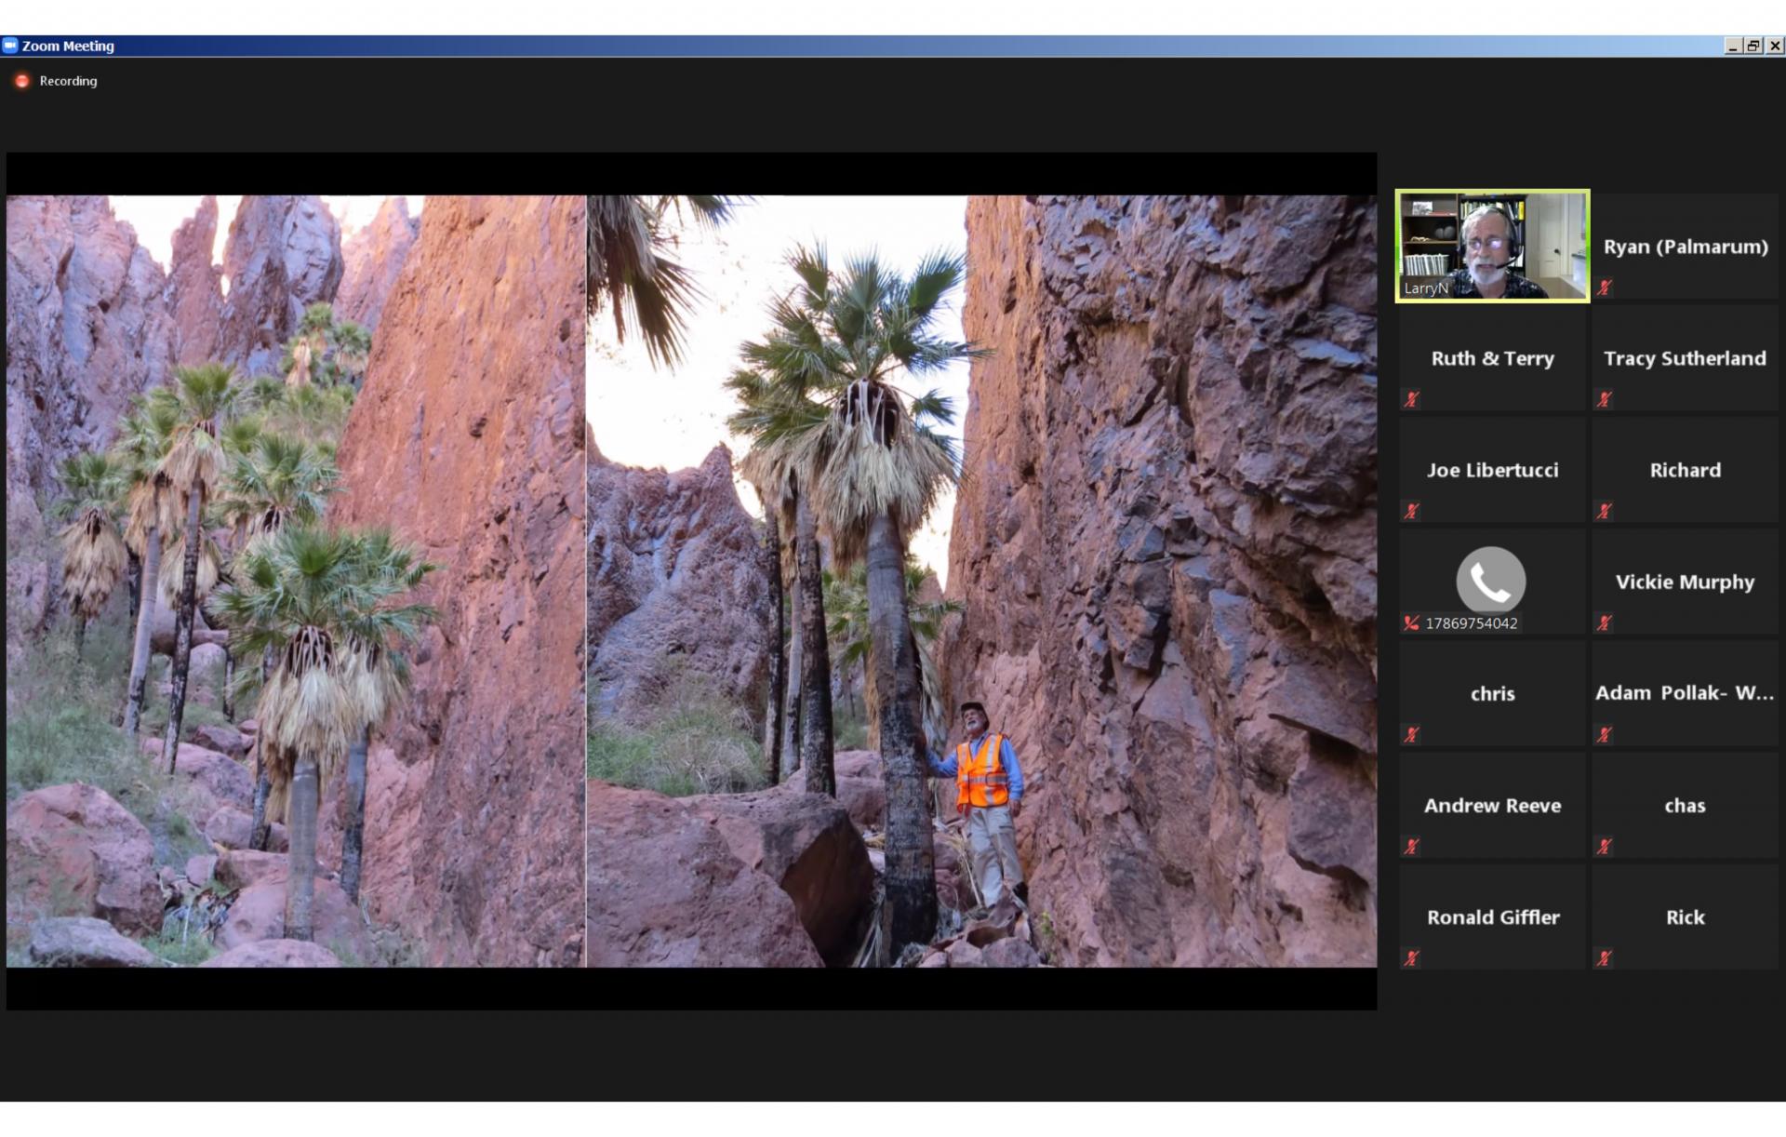Click the phone icon of caller 17869754042

tap(1490, 581)
